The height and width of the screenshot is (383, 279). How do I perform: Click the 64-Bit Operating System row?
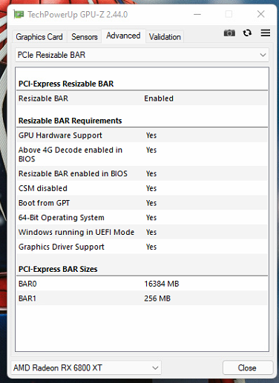point(142,217)
